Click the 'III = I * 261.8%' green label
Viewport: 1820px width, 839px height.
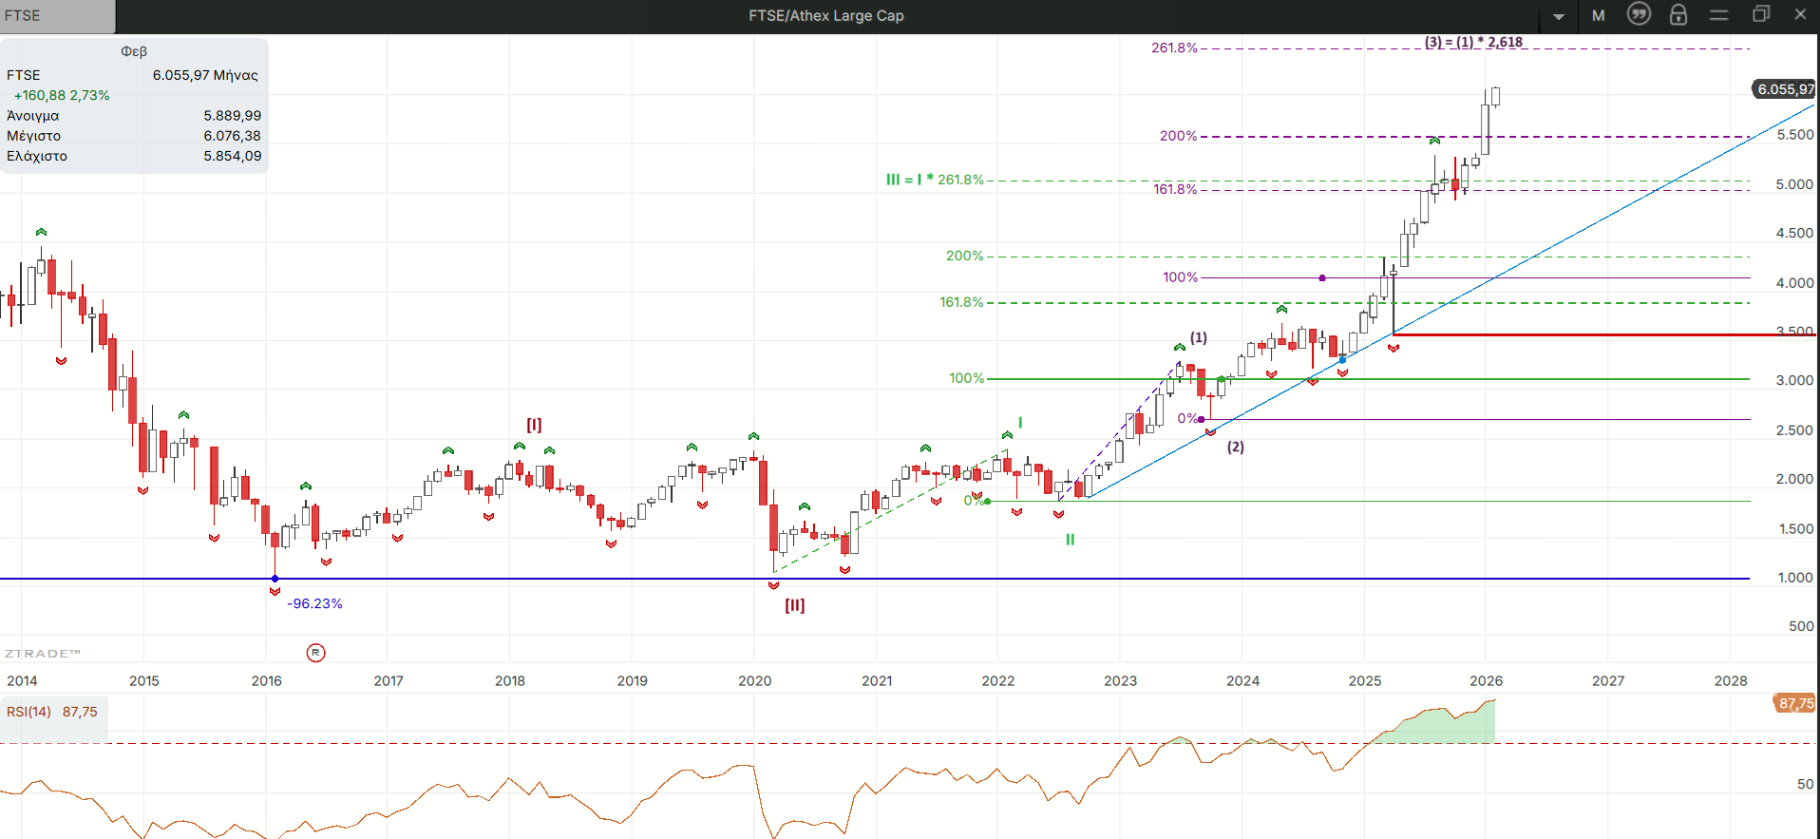point(935,180)
